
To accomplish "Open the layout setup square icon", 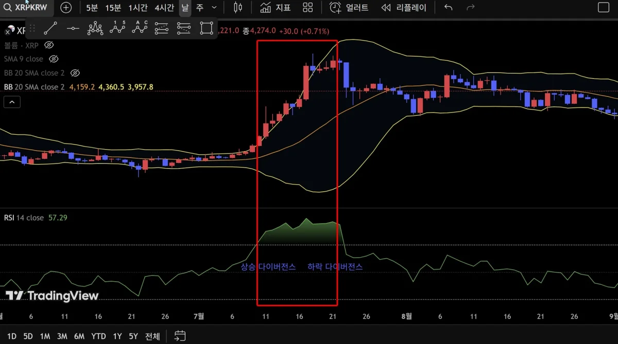I will pyautogui.click(x=604, y=8).
